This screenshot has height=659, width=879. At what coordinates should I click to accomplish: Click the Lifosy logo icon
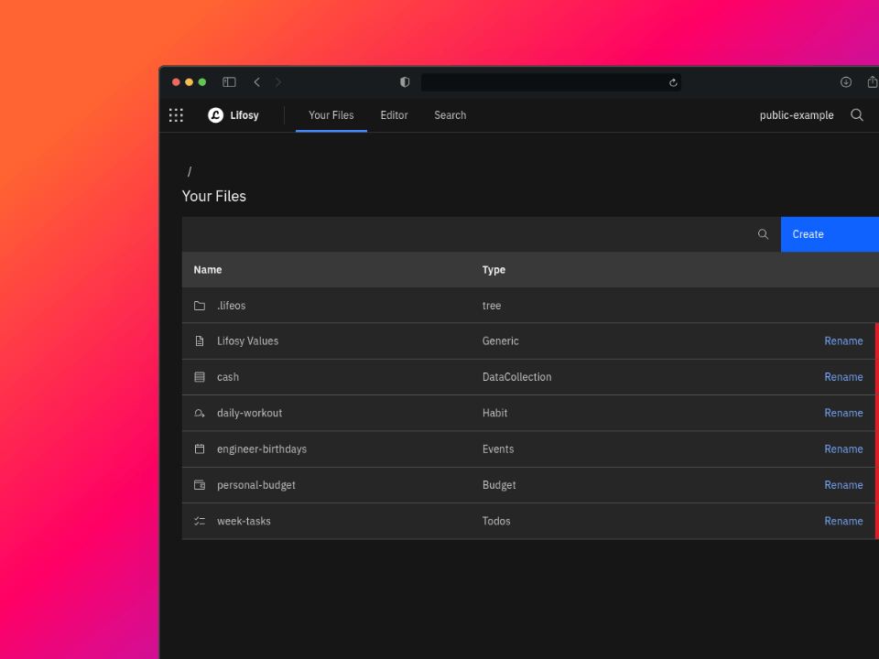coord(216,115)
